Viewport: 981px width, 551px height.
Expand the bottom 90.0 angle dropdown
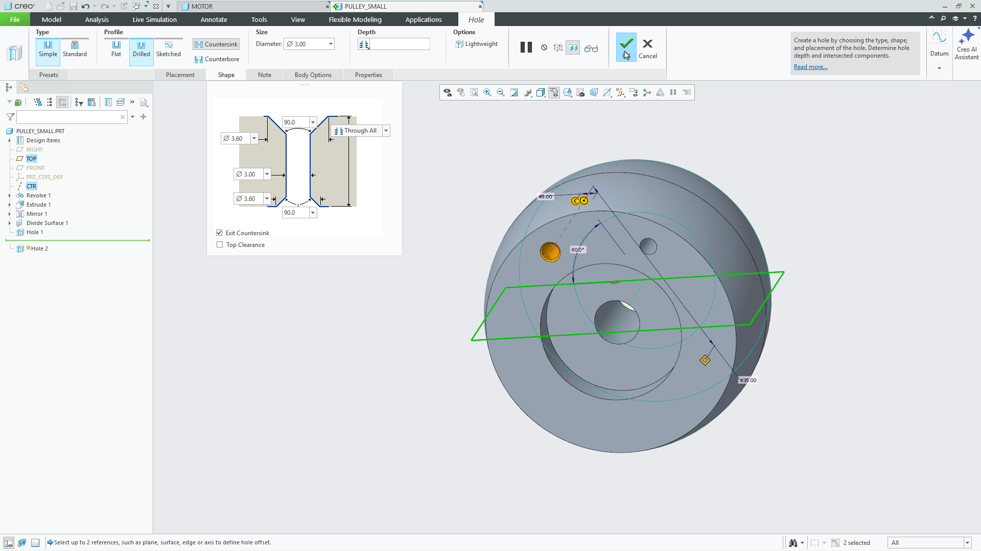[x=313, y=213]
